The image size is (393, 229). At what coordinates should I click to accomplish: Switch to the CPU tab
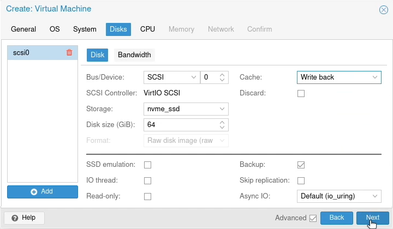click(147, 29)
